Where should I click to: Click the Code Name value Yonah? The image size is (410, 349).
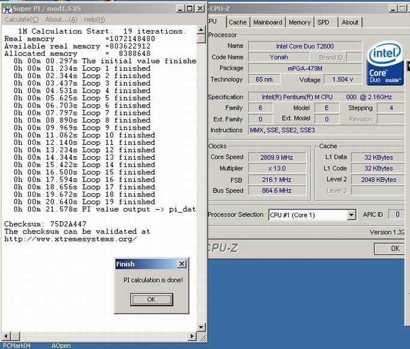[x=279, y=57]
